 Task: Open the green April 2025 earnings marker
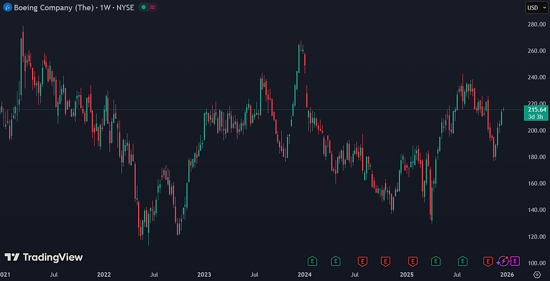436,261
